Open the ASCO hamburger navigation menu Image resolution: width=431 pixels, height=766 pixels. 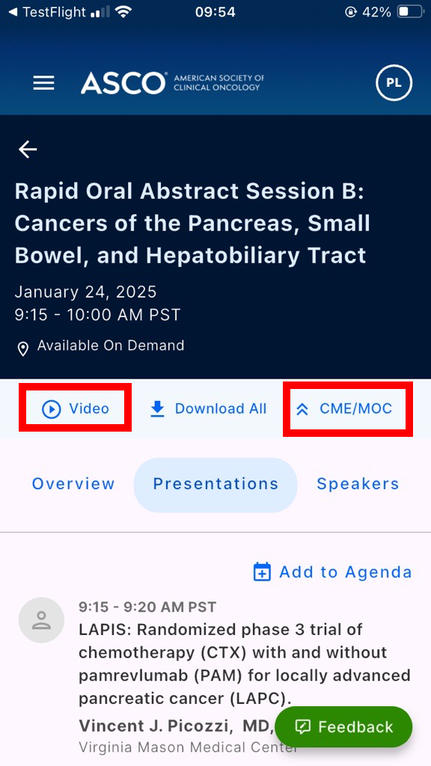click(43, 83)
